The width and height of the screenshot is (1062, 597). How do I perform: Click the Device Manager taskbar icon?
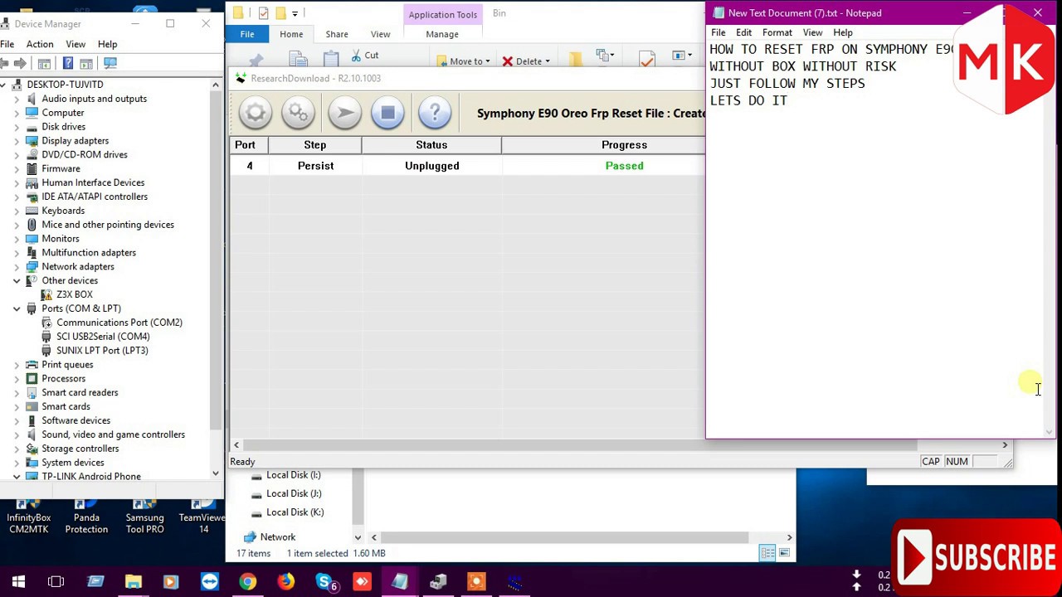pyautogui.click(x=438, y=582)
